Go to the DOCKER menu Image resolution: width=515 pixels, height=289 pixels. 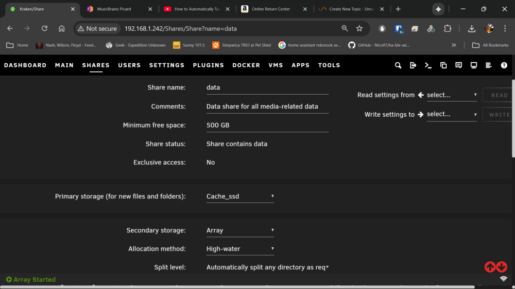[246, 65]
